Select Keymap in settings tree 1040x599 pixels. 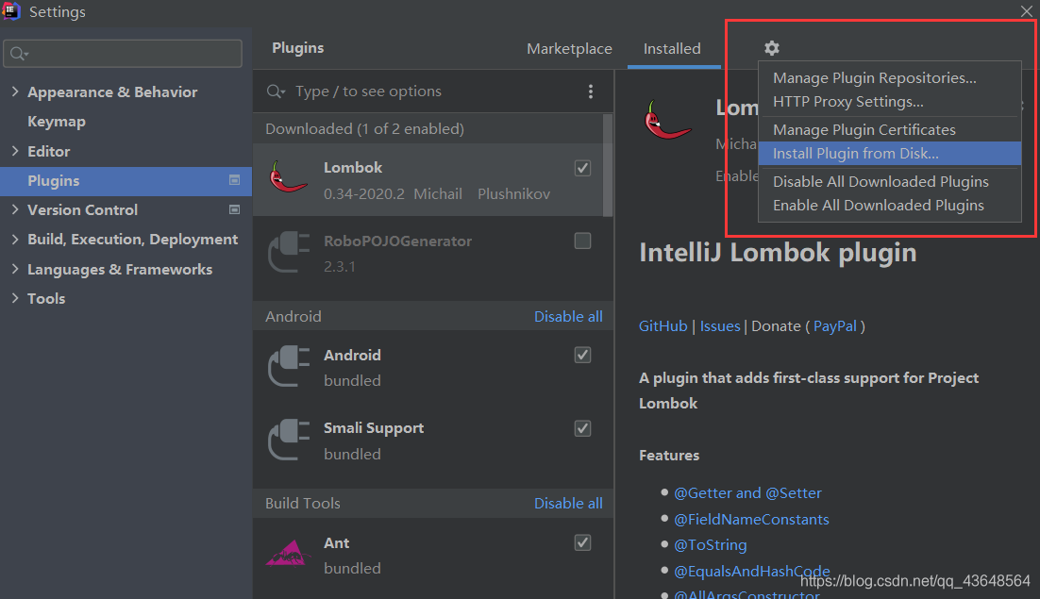57,122
